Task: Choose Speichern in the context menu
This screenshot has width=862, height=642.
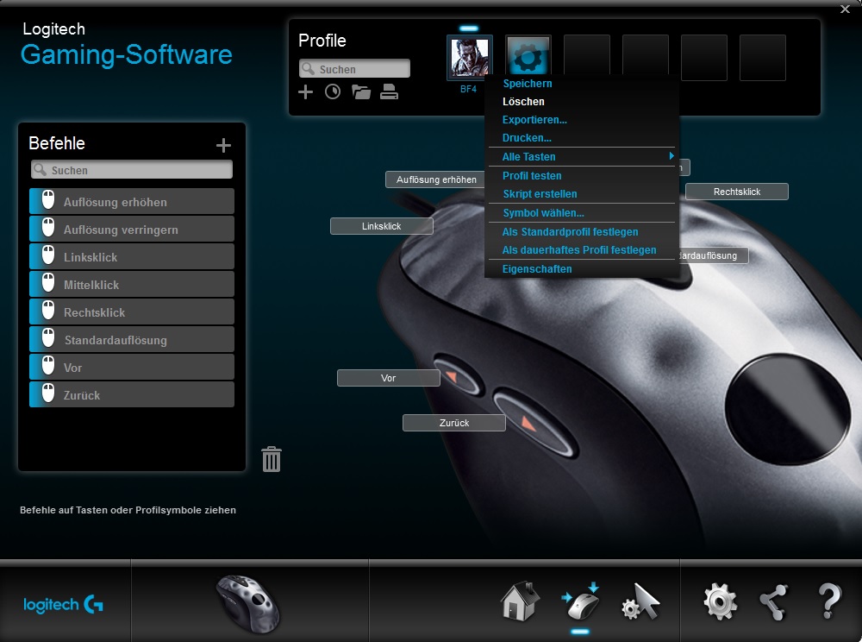Action: click(x=582, y=84)
